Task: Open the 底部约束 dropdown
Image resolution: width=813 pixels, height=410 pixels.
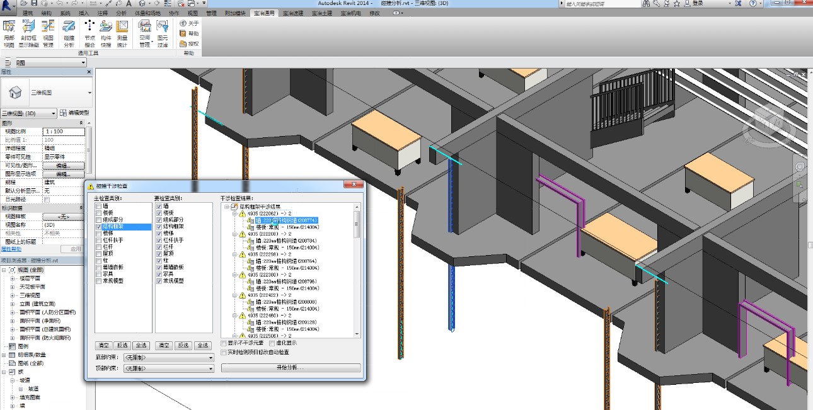Action: pyautogui.click(x=168, y=358)
